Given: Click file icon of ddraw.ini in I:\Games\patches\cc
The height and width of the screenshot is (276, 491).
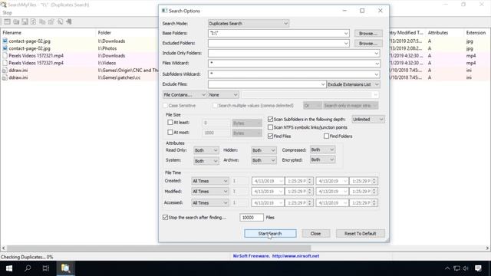Looking at the screenshot, I should point(5,77).
